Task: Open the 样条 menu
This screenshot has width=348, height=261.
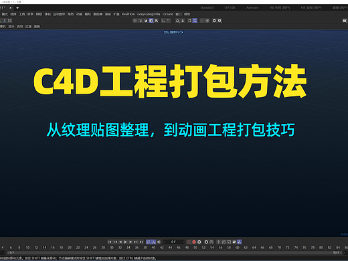Action: point(30,14)
